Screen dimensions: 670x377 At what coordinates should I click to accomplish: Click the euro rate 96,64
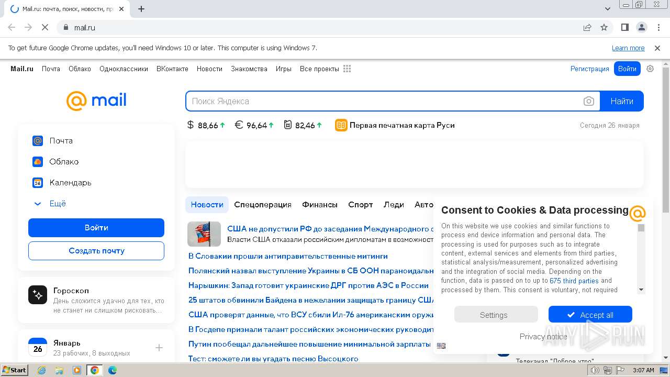click(254, 125)
